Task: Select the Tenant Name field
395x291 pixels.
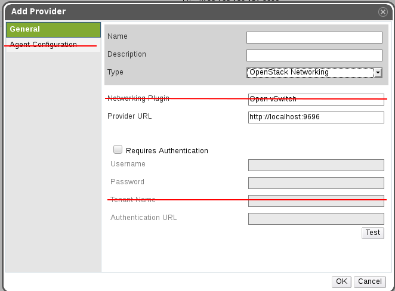Action: (x=316, y=201)
